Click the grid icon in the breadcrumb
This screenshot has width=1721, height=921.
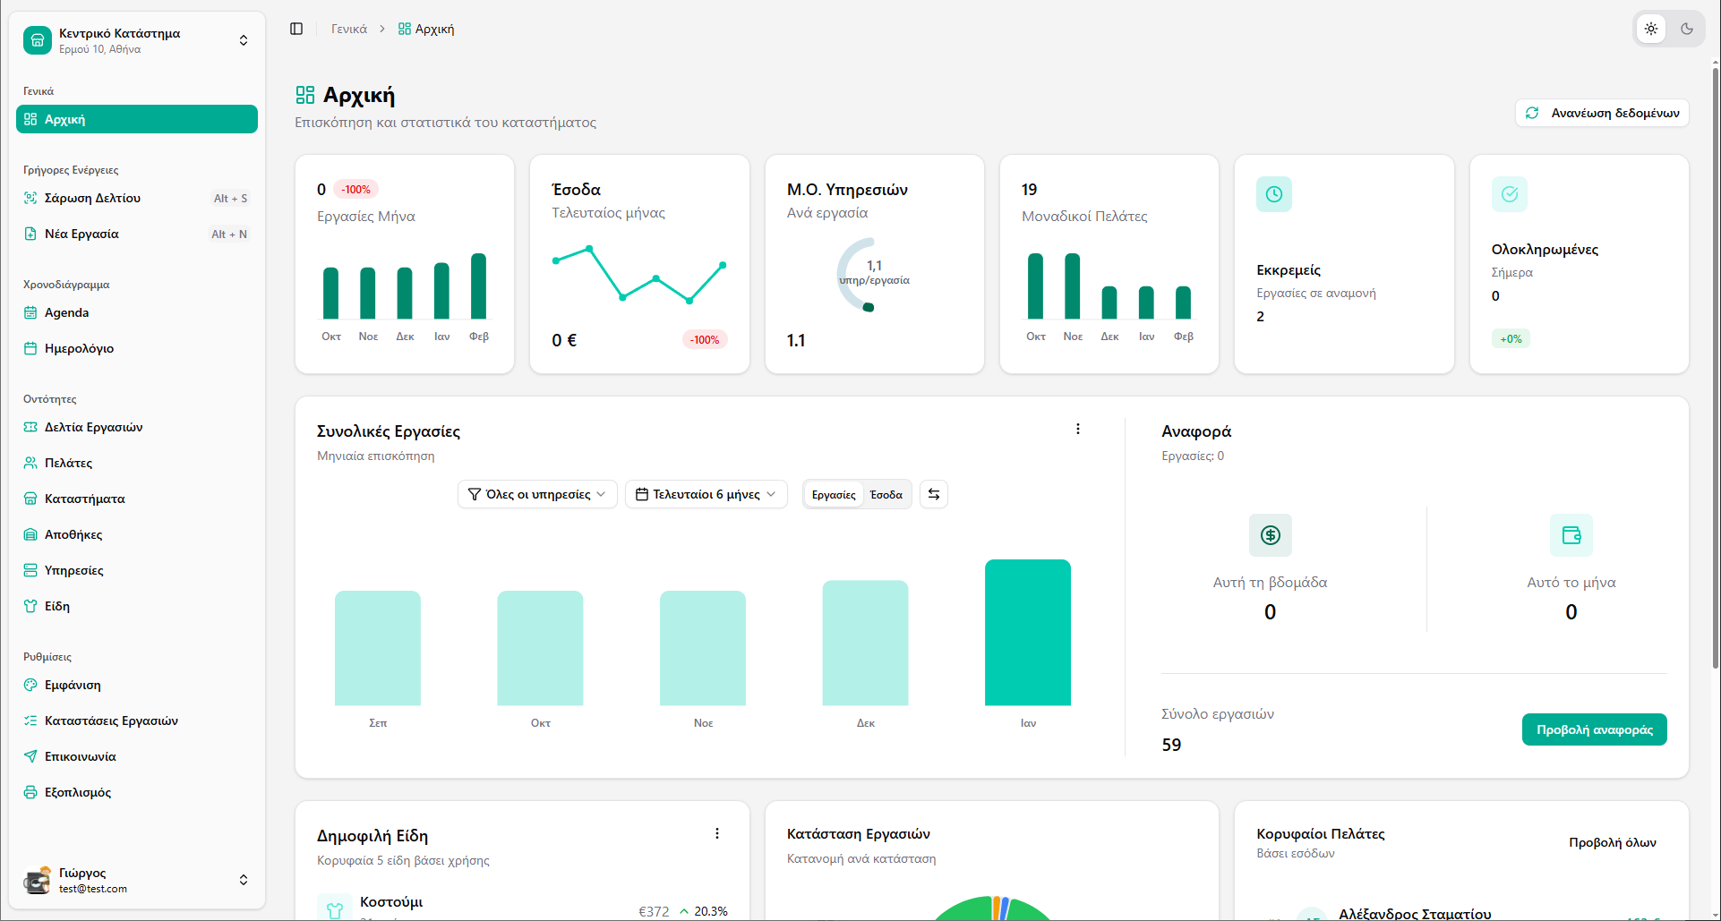405,29
